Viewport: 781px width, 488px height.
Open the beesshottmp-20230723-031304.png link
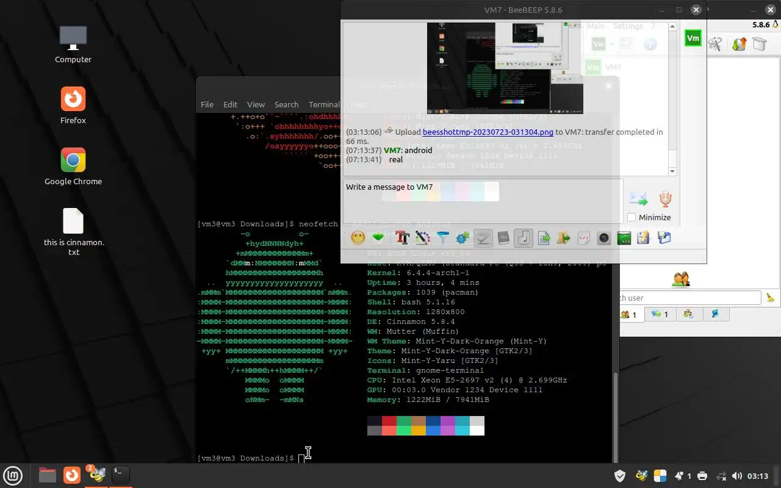[x=488, y=132]
